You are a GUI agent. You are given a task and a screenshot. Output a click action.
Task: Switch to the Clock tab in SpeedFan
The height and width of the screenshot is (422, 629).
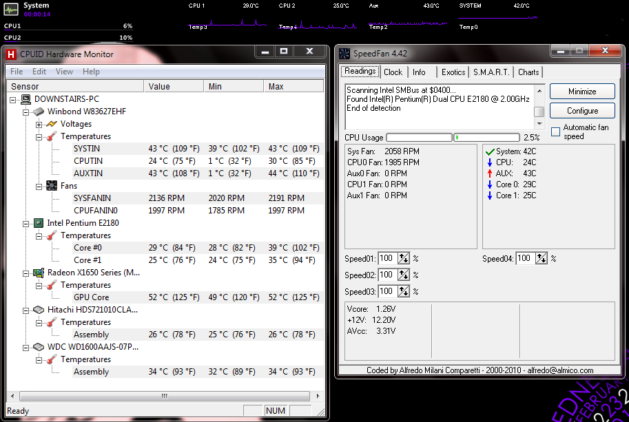393,72
